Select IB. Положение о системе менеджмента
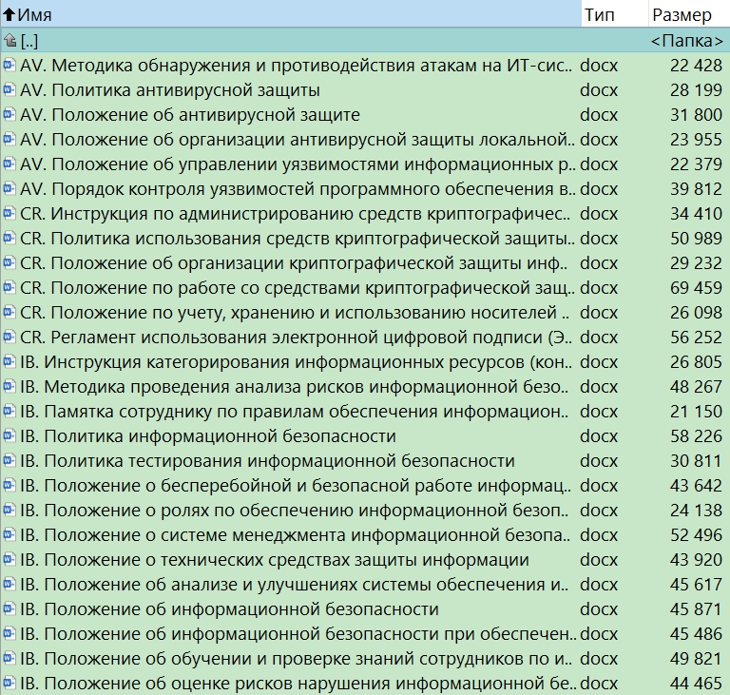 click(x=365, y=534)
